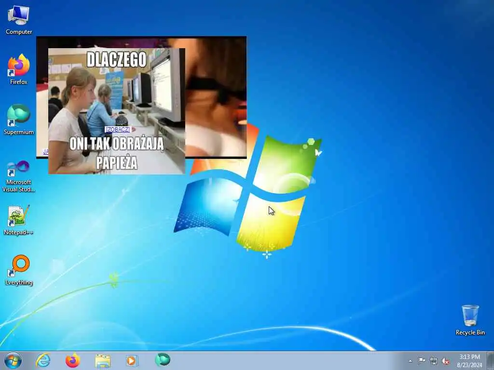Select the Supermium desktop shortcut
494x370 pixels.
(x=19, y=119)
